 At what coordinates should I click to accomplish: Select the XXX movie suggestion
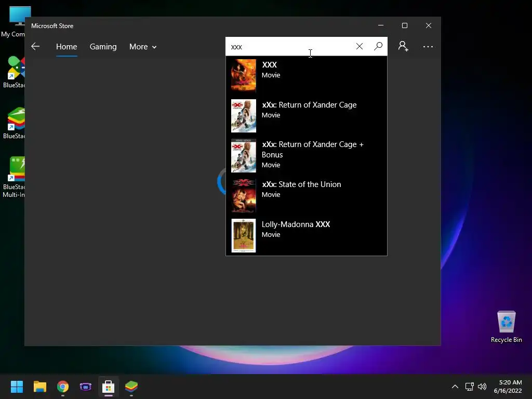[307, 76]
